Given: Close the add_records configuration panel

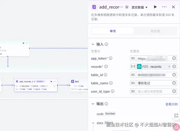Looking at the screenshot, I should (173, 7).
